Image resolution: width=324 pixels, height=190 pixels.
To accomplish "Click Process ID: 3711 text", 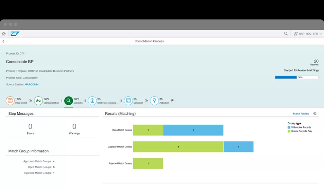I will tap(16, 54).
